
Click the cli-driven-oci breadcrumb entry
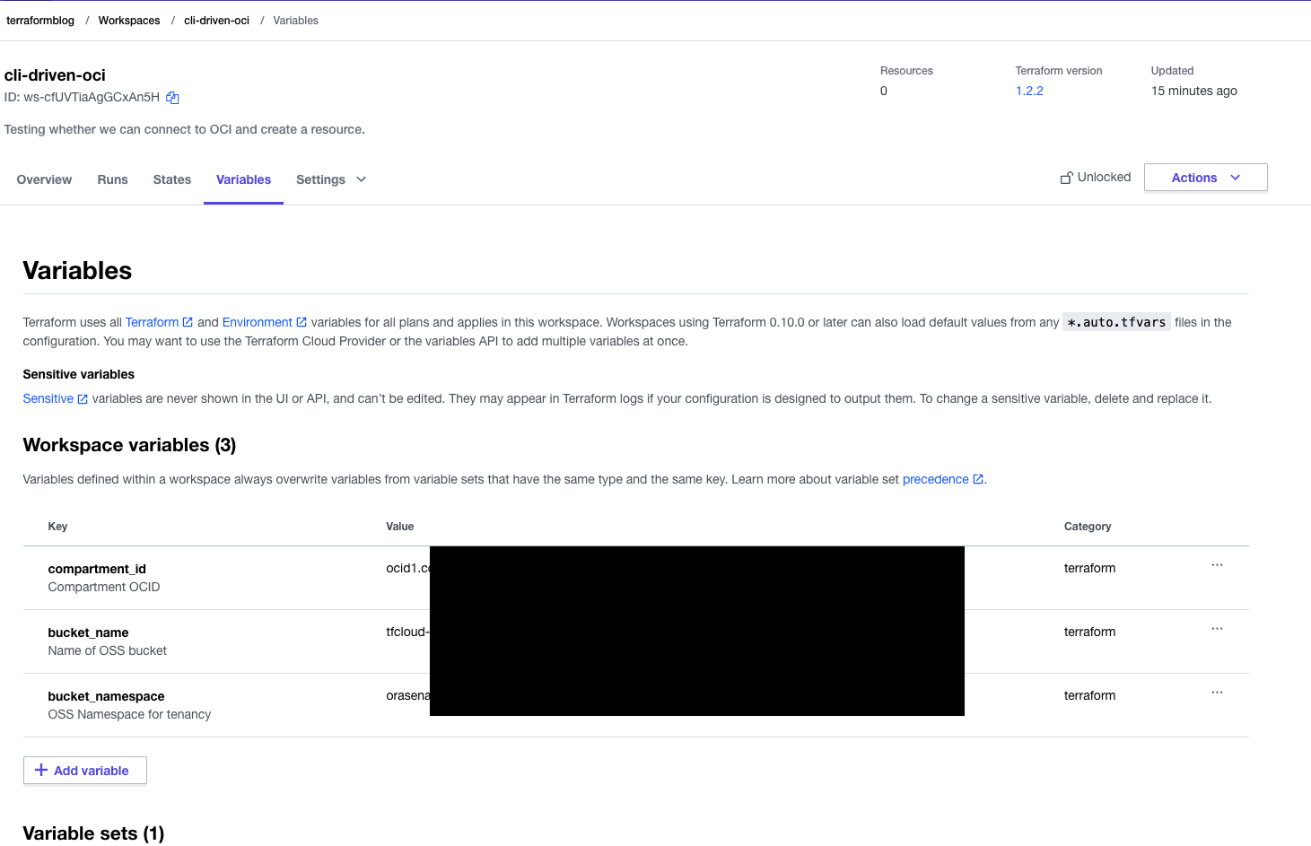point(216,20)
